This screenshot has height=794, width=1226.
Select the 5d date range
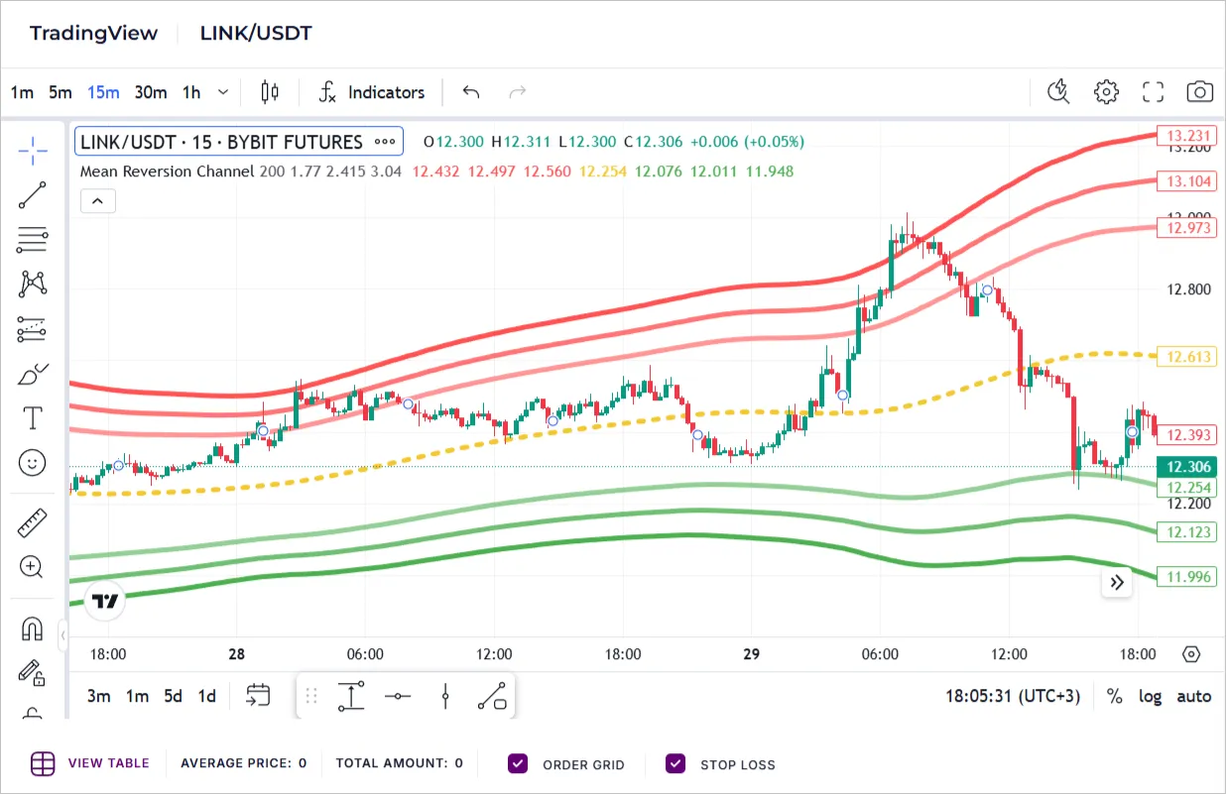pyautogui.click(x=173, y=696)
